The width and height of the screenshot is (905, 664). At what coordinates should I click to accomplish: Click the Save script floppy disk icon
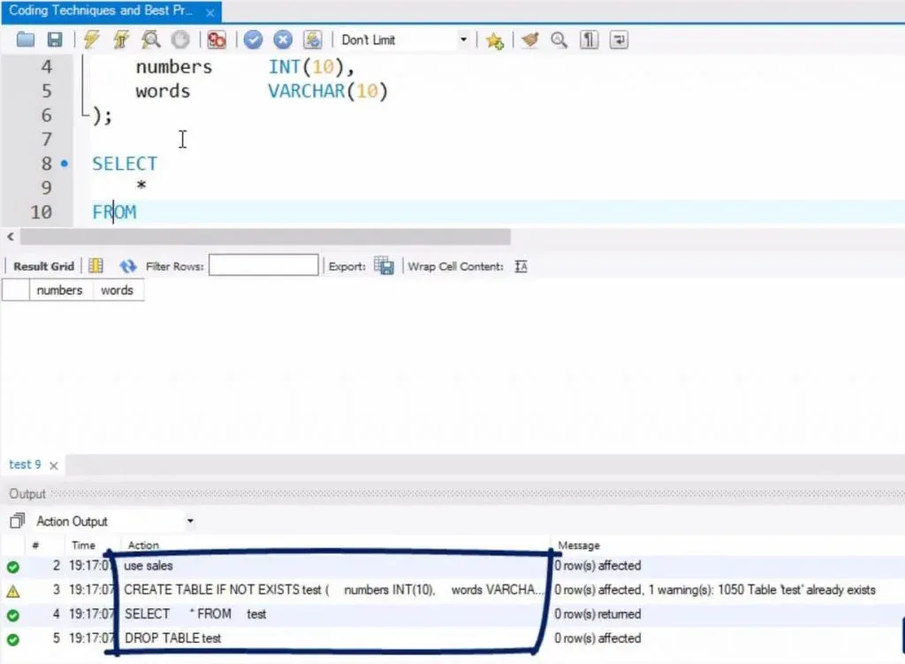coord(54,40)
